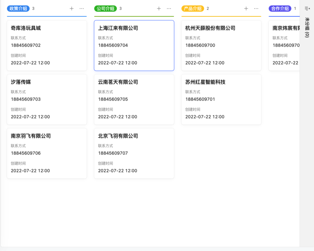Click the yellow 产品介绍 color label
Viewport: 314px width, 251px height.
pos(192,8)
